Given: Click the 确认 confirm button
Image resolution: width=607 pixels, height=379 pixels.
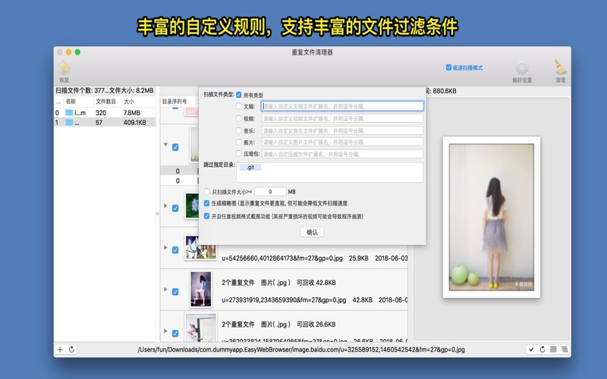Looking at the screenshot, I should point(312,232).
